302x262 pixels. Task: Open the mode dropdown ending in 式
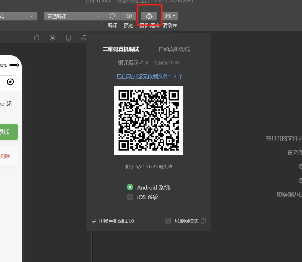click(x=19, y=16)
